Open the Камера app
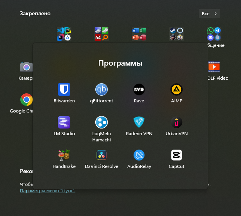This screenshot has width=241, height=216. pyautogui.click(x=26, y=71)
